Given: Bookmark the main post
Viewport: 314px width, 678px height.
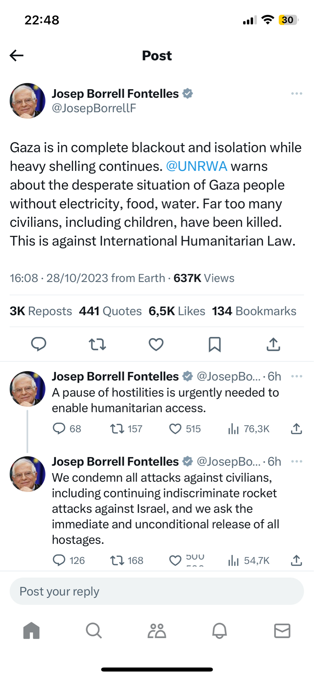Looking at the screenshot, I should pos(215,344).
